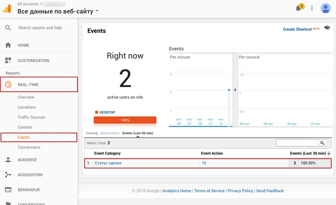Viewport: 336px width, 205px height.
Task: Open the three-dot options menu
Action: pyautogui.click(x=312, y=8)
